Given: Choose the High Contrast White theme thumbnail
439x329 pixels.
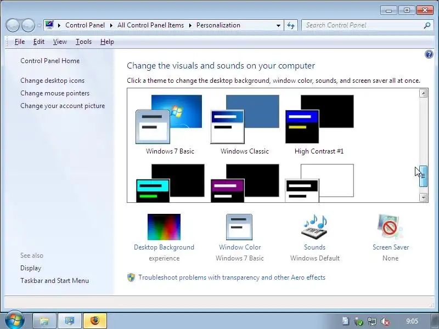Looking at the screenshot, I should coord(319,183).
